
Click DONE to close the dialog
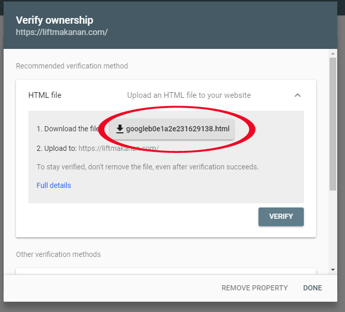point(313,288)
